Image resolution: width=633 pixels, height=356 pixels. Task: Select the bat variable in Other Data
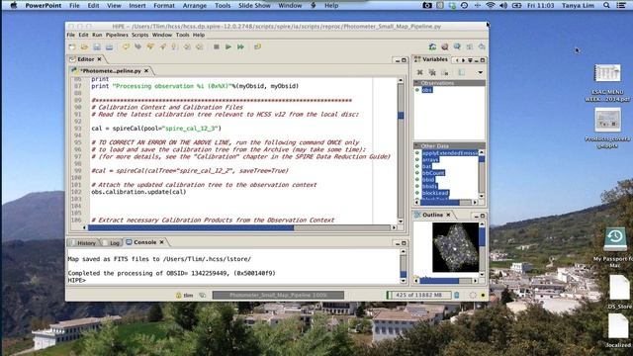coord(426,166)
